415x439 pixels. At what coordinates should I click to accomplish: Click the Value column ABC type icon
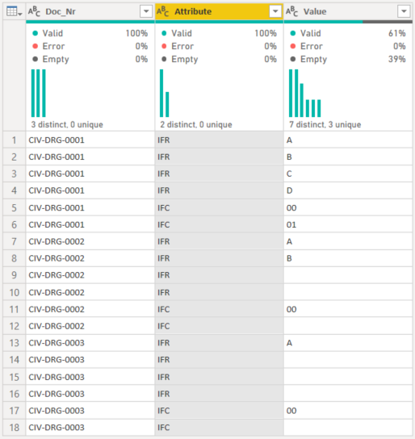pyautogui.click(x=291, y=11)
